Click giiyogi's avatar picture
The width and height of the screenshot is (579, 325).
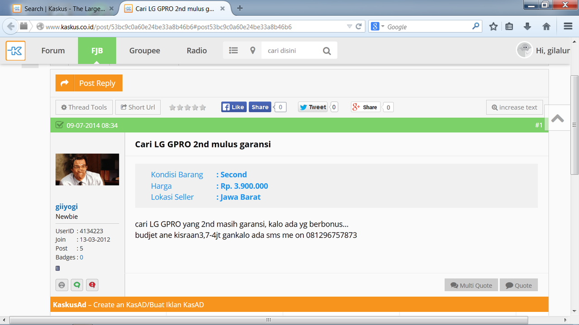[x=87, y=169]
